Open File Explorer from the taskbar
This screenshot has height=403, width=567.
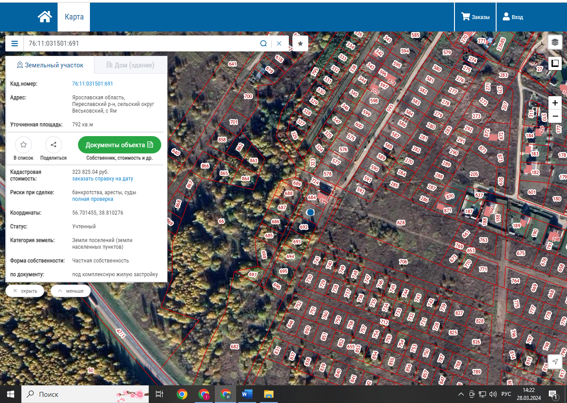tap(268, 394)
